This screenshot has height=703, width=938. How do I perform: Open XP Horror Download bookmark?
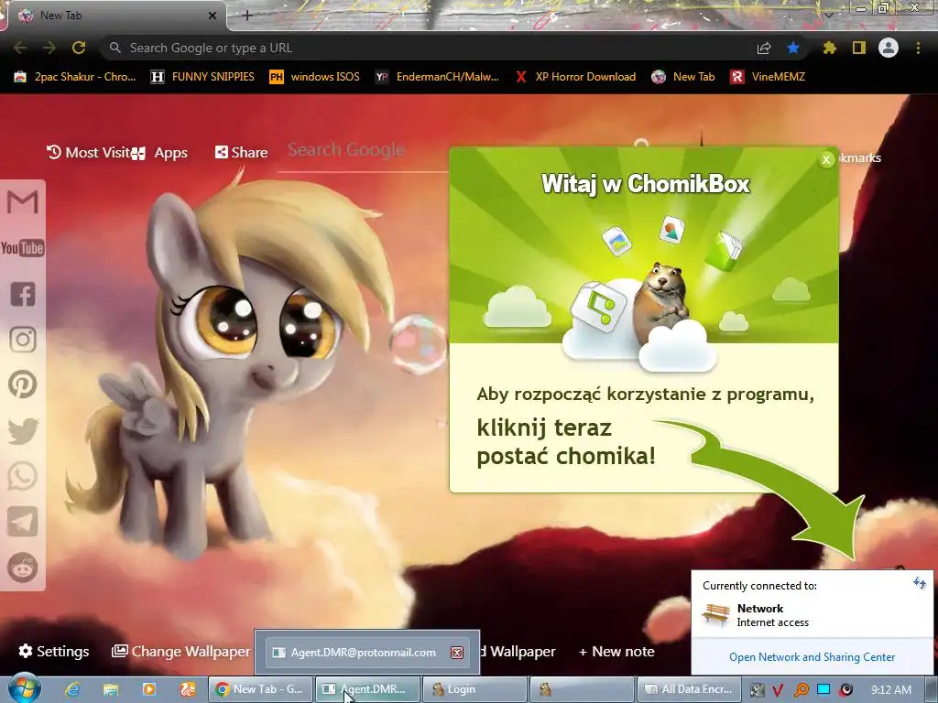[575, 77]
